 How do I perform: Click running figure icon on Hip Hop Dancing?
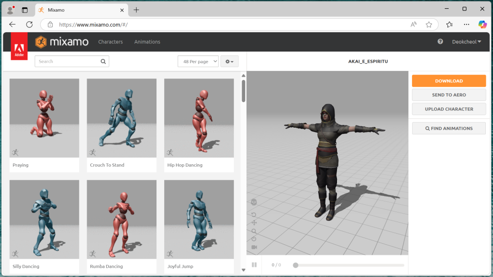click(x=170, y=153)
